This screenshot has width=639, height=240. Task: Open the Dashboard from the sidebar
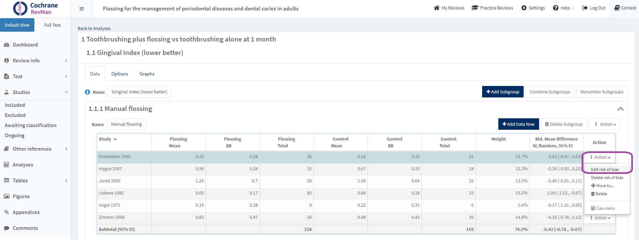pyautogui.click(x=25, y=45)
